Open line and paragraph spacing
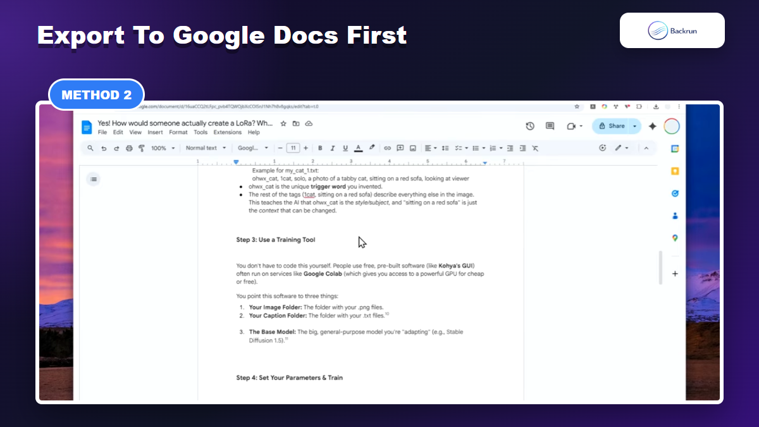 (445, 148)
